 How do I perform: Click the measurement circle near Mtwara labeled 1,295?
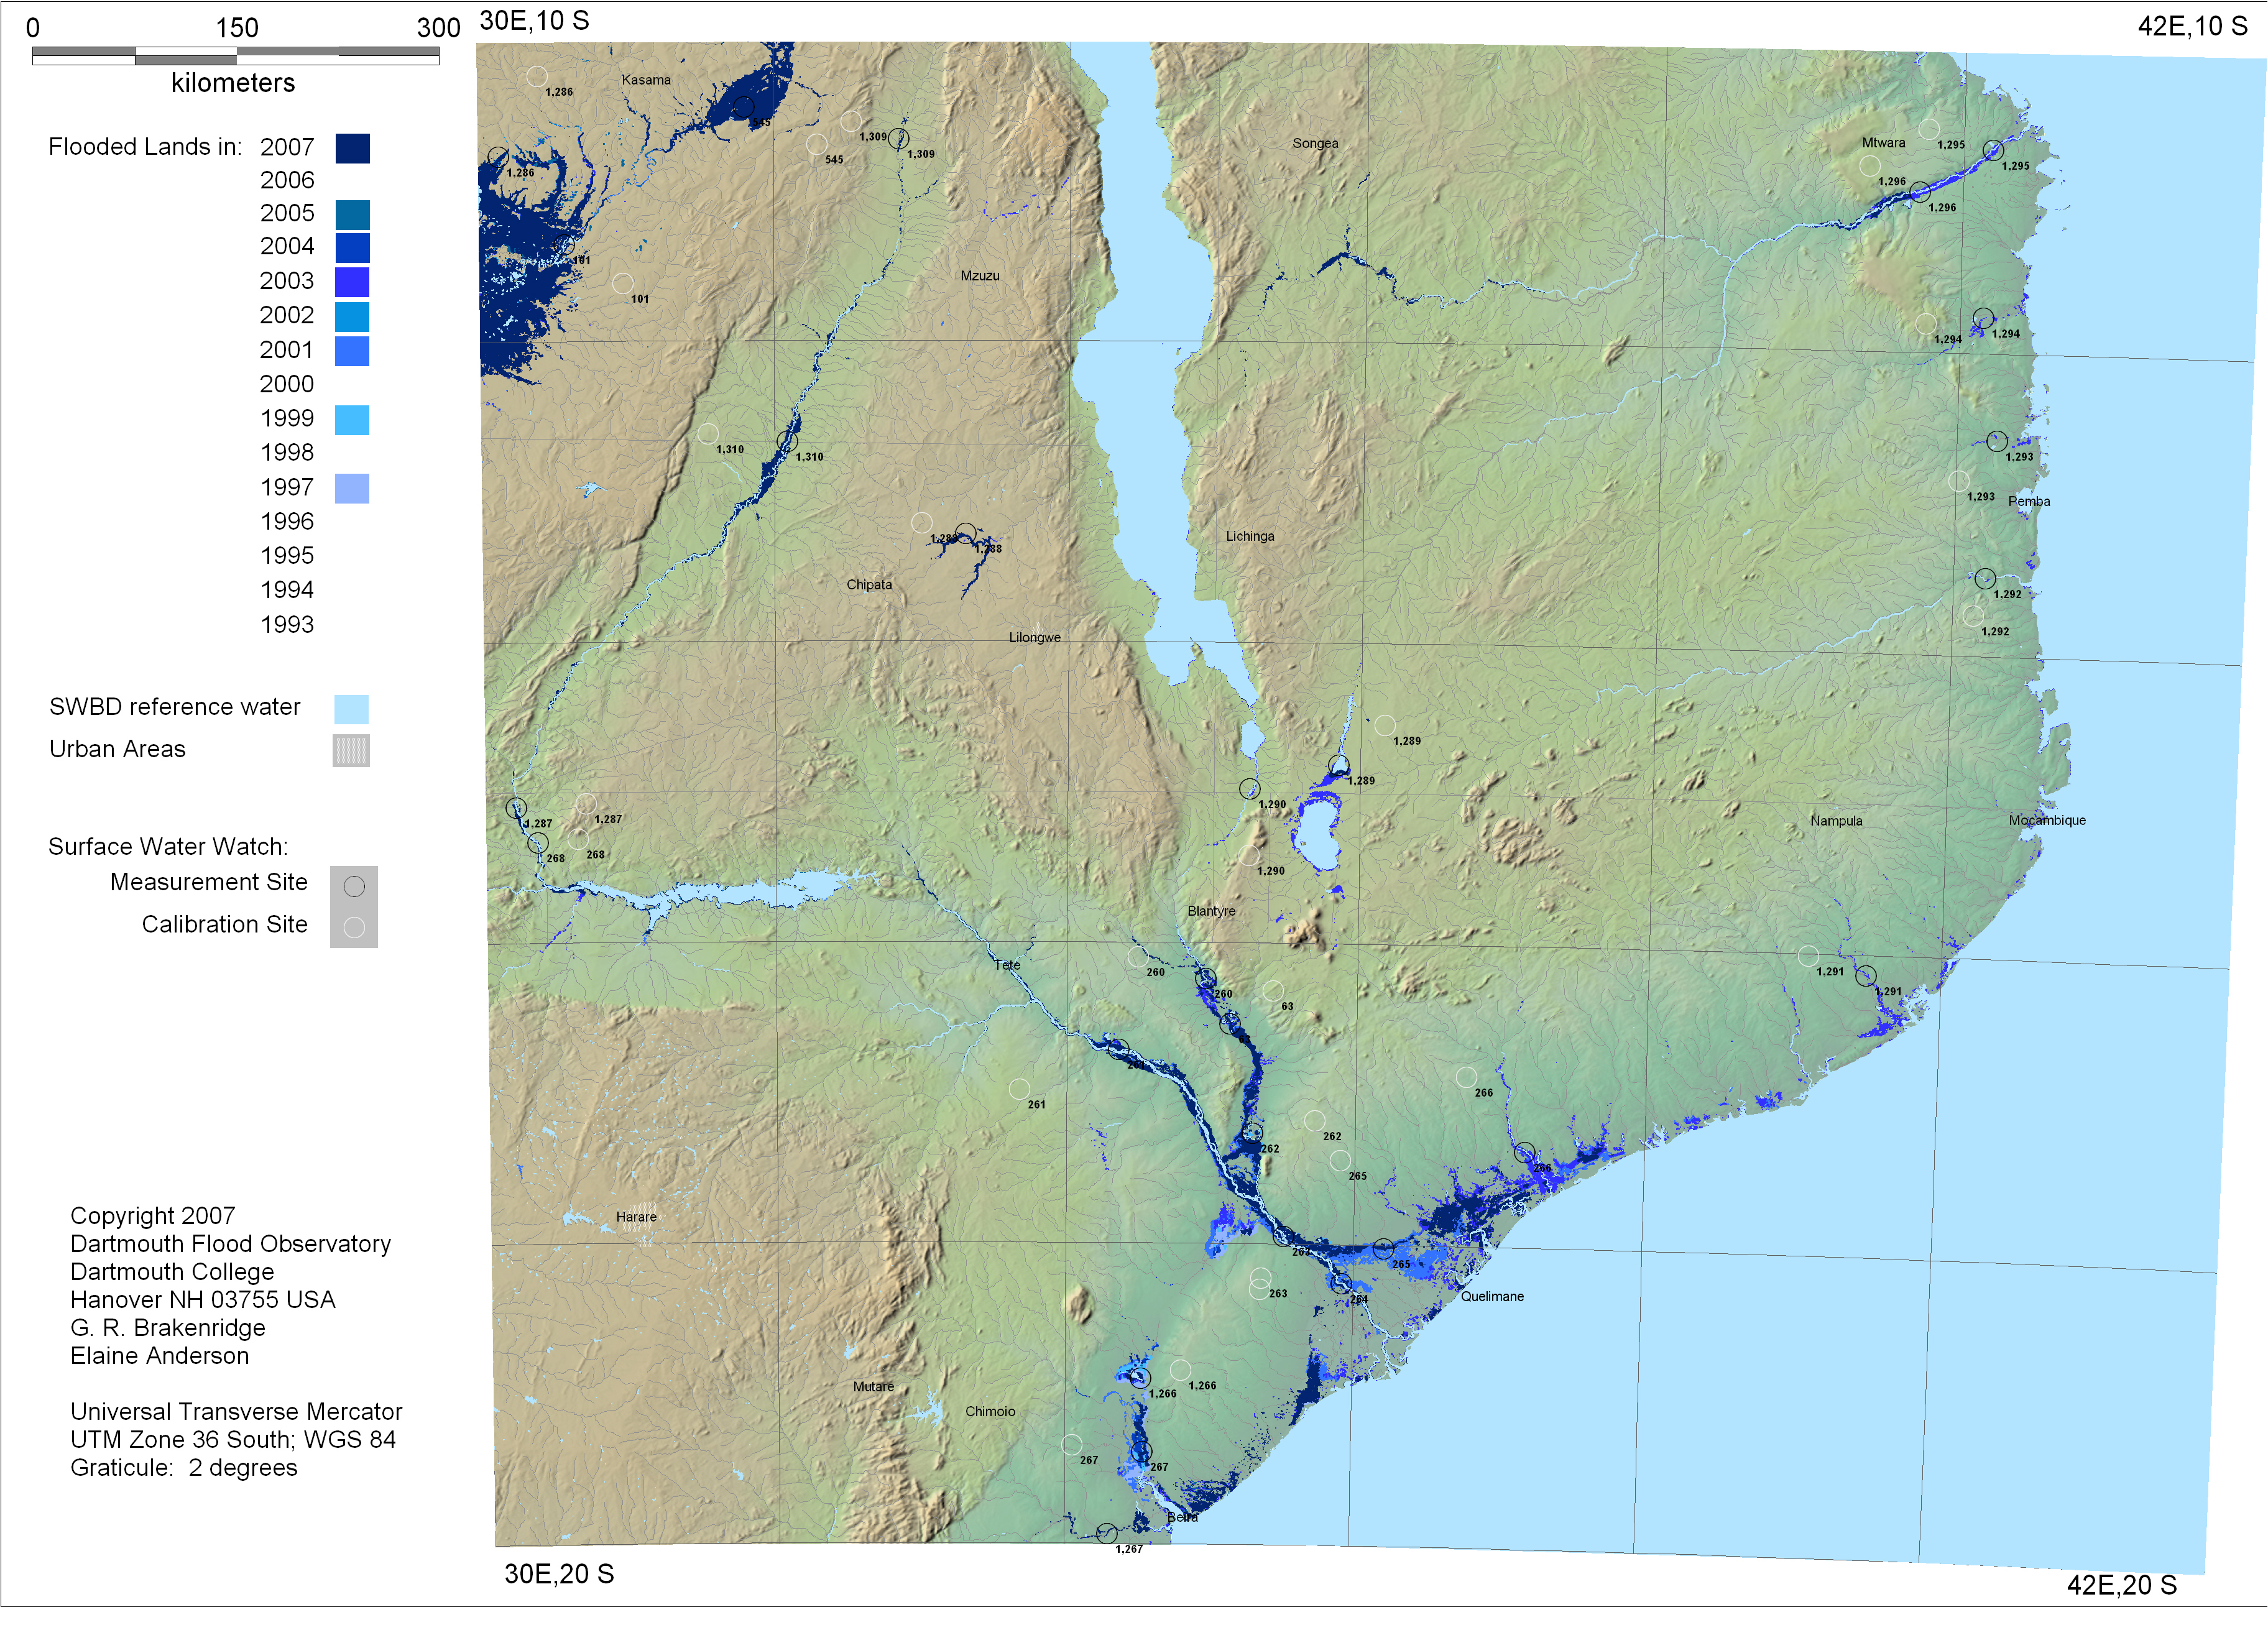click(1993, 151)
